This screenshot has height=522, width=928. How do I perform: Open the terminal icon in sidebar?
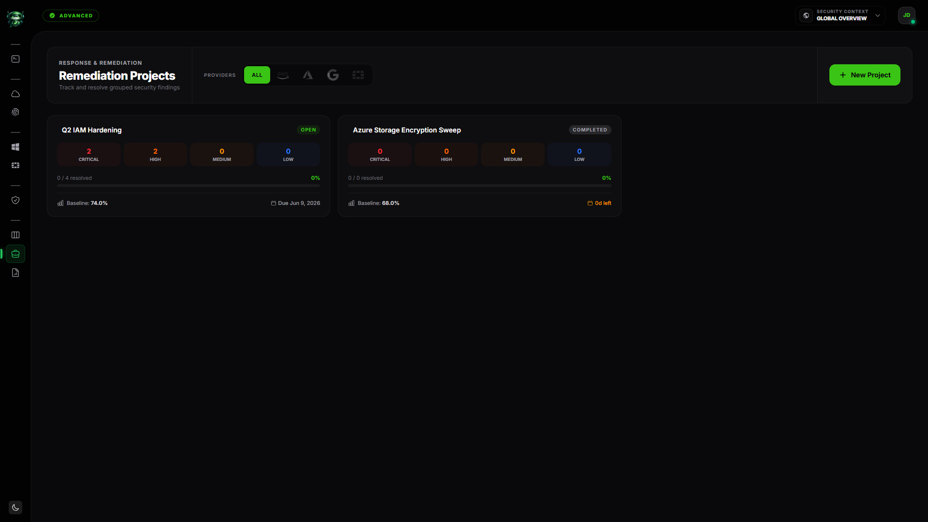15,59
